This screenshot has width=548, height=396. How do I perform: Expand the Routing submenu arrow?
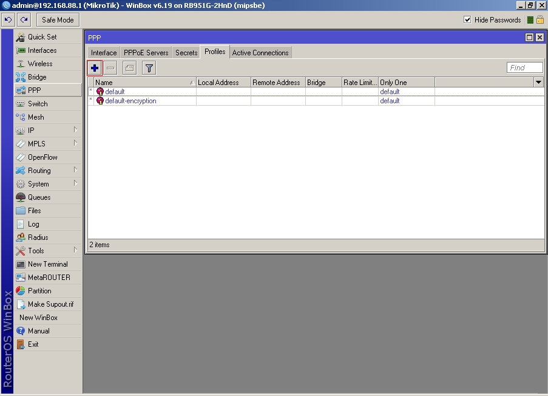(x=75, y=170)
